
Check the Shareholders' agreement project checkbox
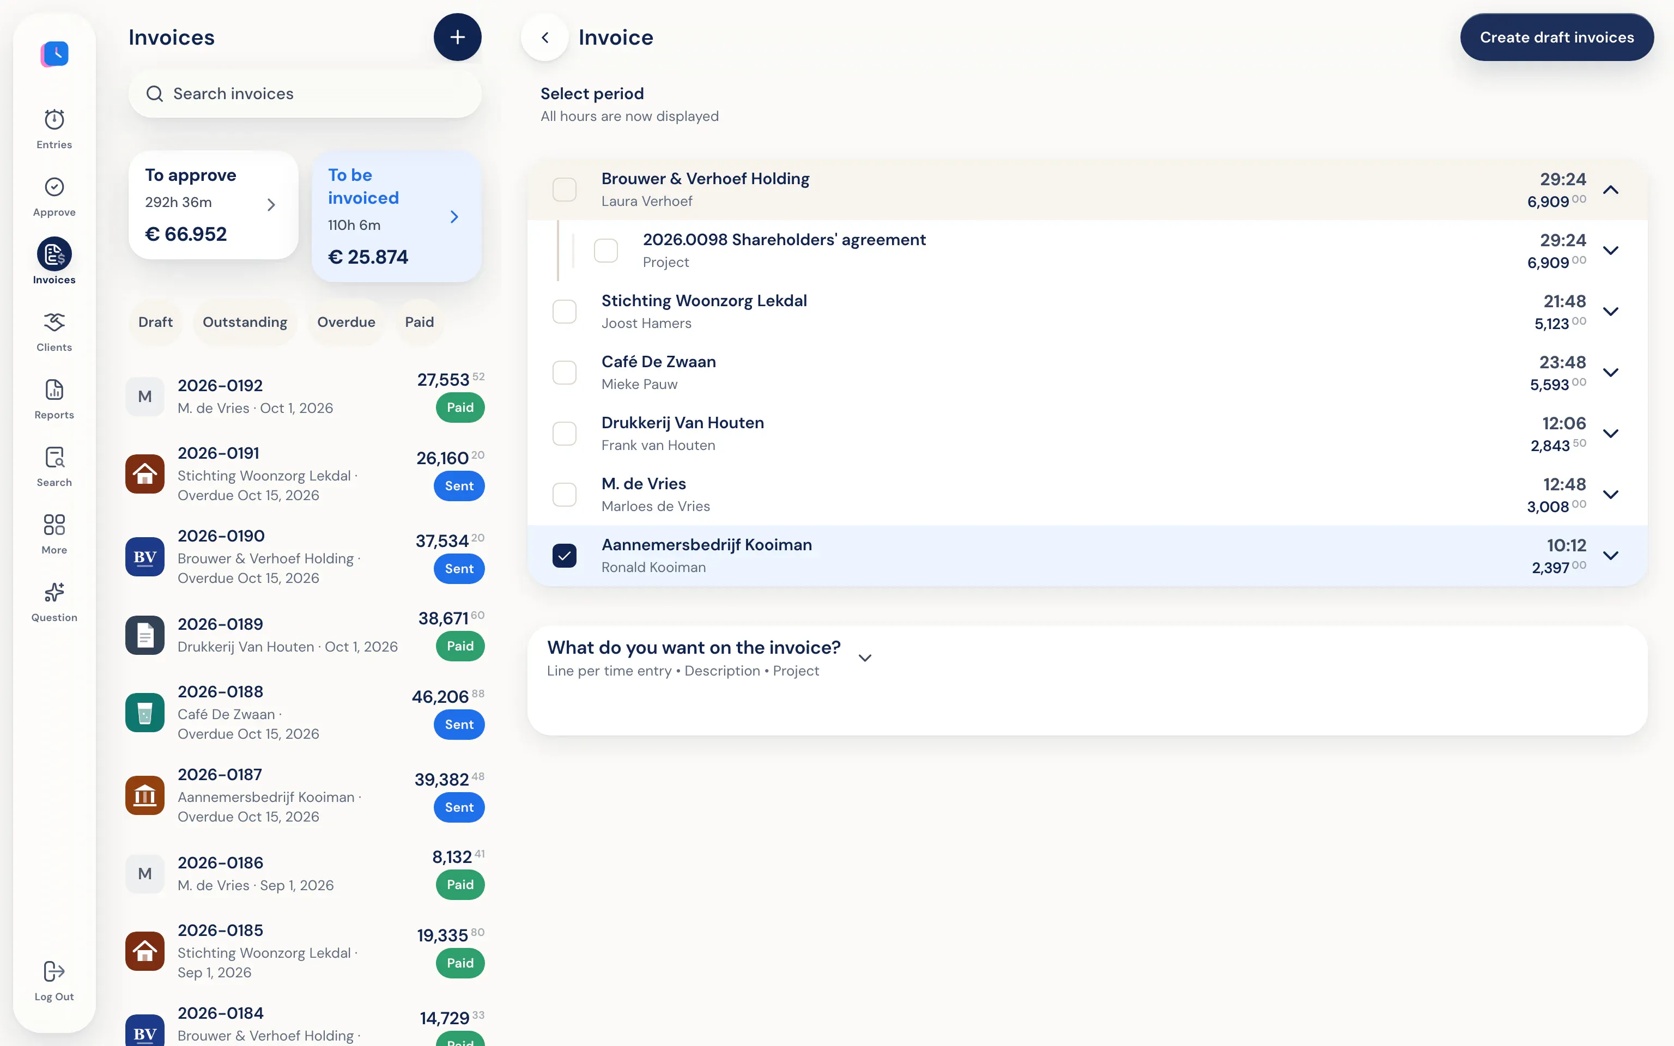[x=606, y=251]
